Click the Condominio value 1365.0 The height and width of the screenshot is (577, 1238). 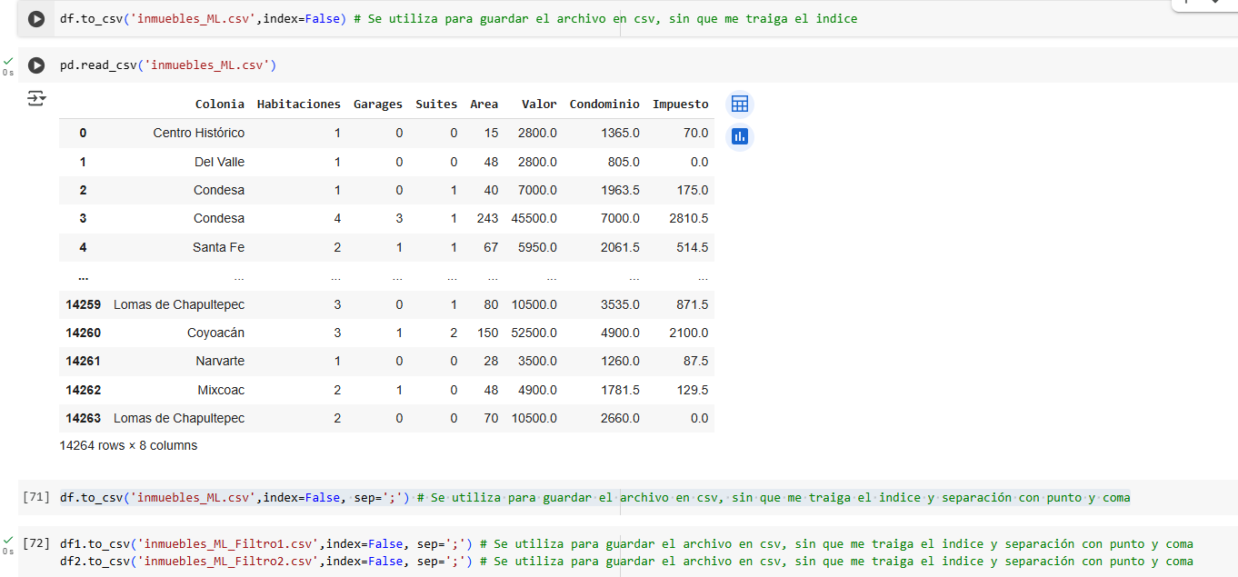tap(620, 133)
